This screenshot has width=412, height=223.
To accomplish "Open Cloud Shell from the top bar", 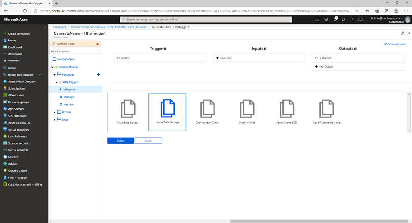I will point(317,19).
